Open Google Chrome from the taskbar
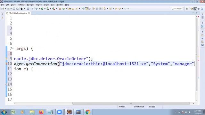The image size is (205, 115). [88, 112]
